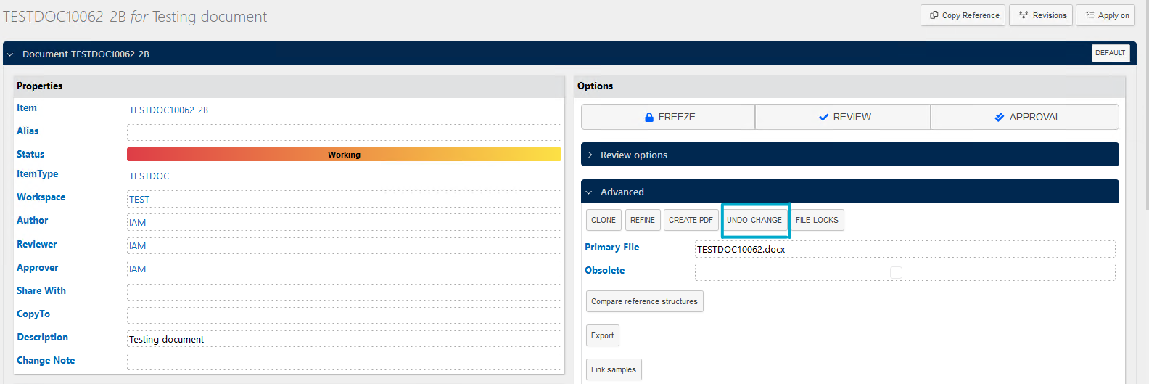
Task: Click the Export button
Action: [602, 335]
